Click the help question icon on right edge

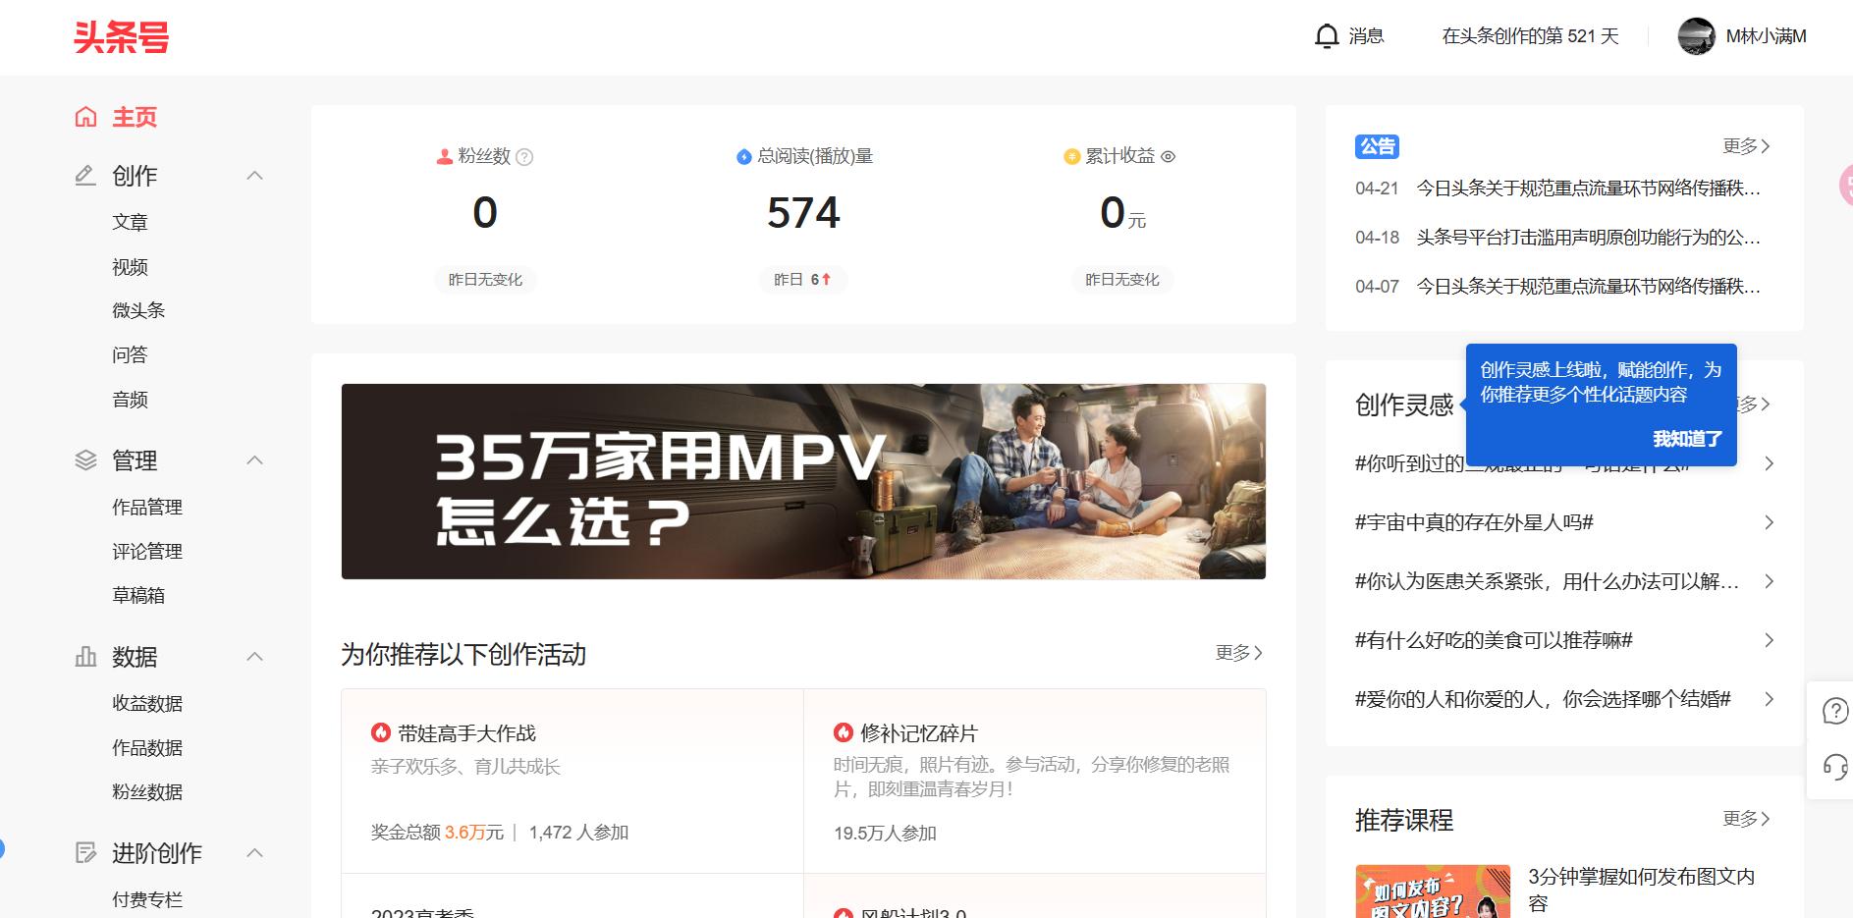[x=1834, y=711]
